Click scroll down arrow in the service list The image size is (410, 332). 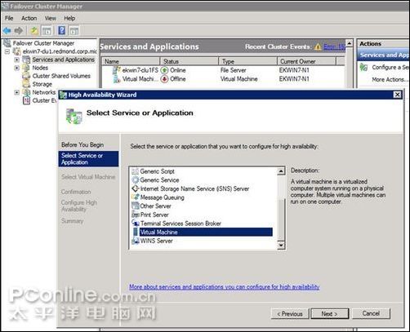coord(281,246)
